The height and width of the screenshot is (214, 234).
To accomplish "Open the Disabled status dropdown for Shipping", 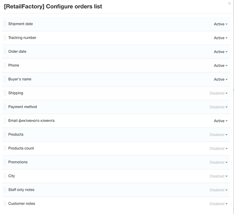I will click(x=219, y=93).
